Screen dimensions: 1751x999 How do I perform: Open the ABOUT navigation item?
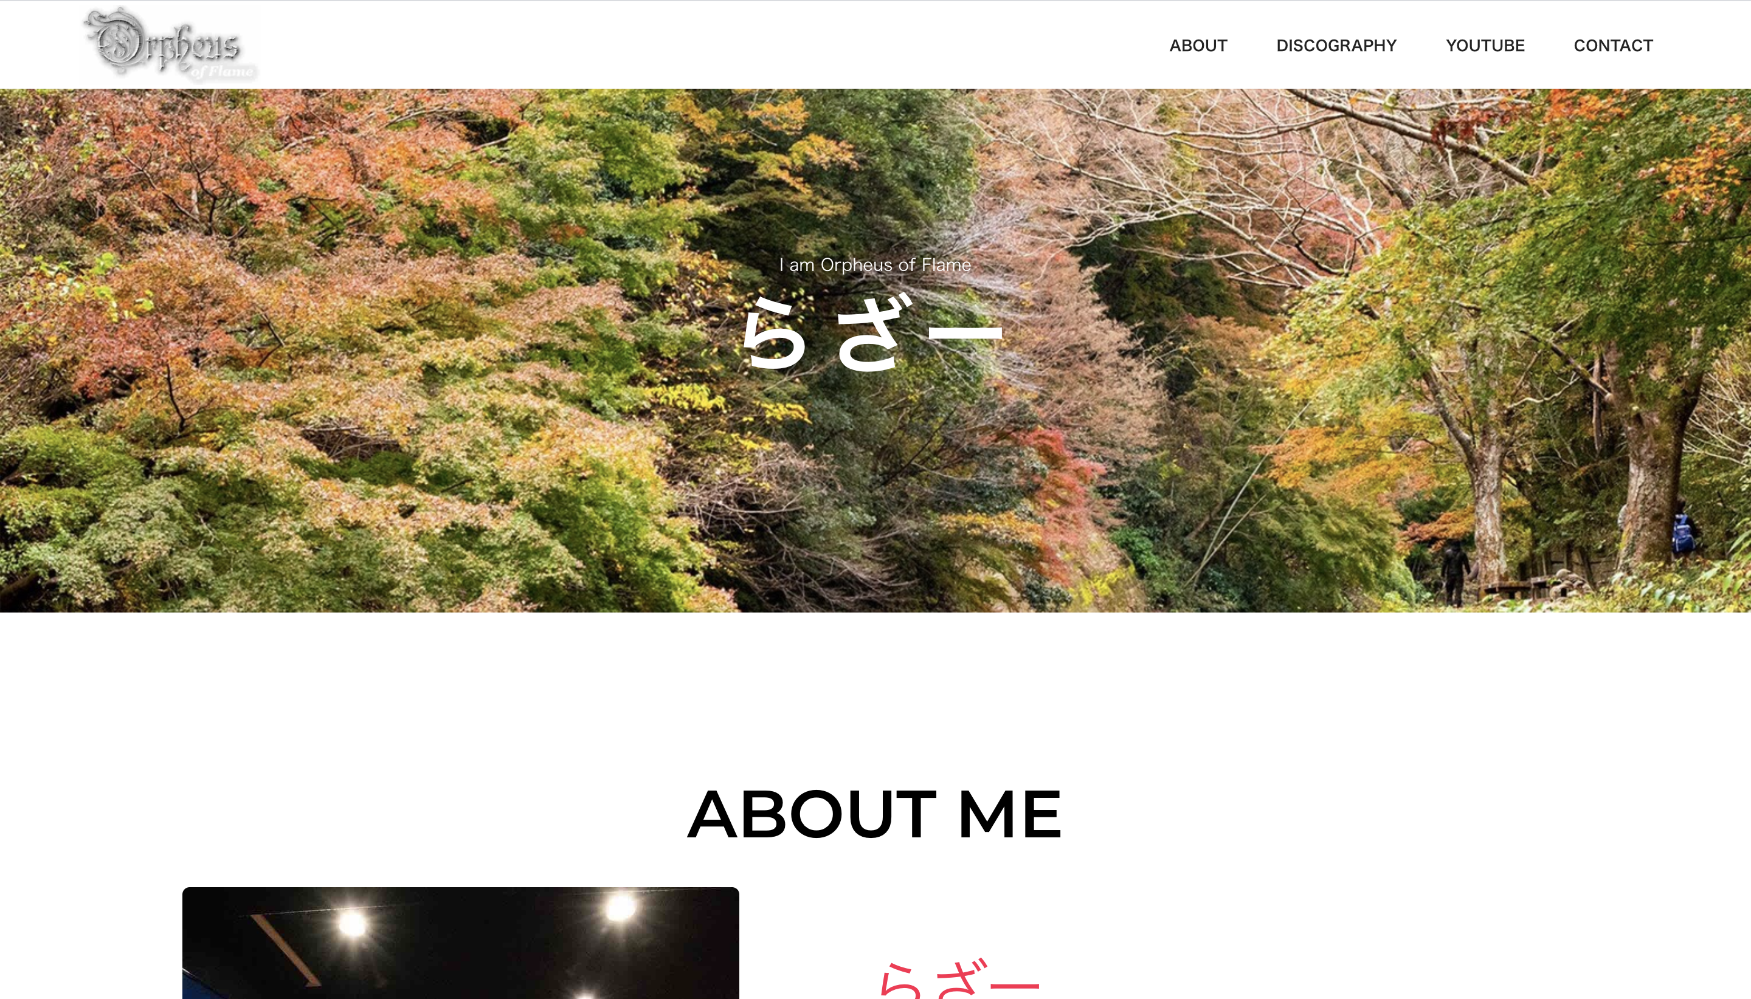click(x=1198, y=46)
